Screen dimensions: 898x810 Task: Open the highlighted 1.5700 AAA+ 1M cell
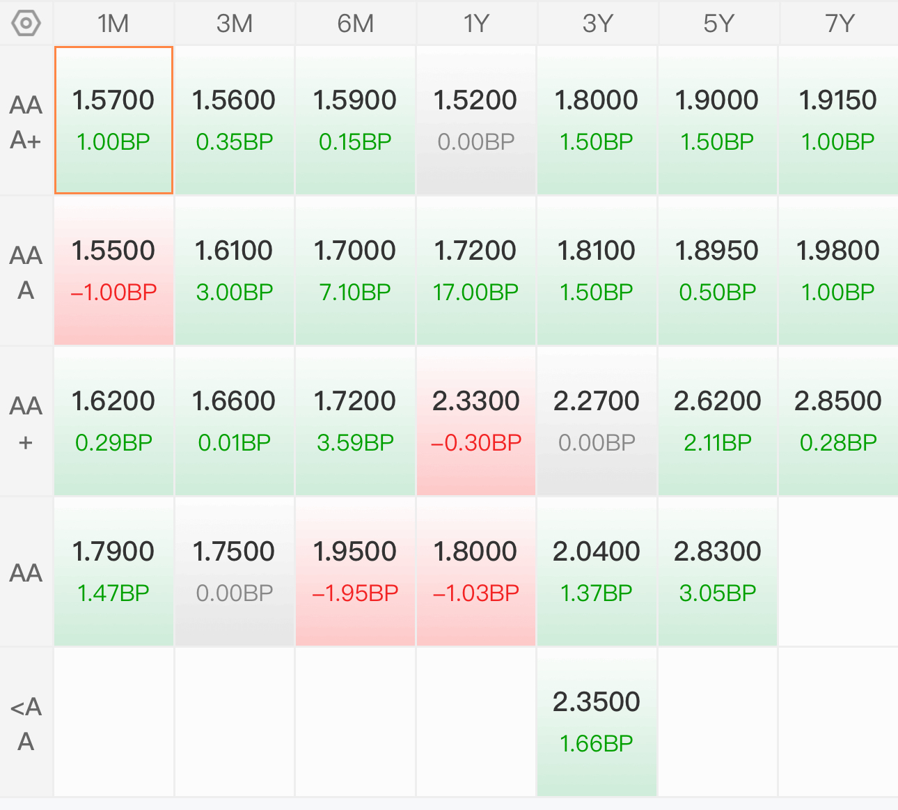click(113, 120)
